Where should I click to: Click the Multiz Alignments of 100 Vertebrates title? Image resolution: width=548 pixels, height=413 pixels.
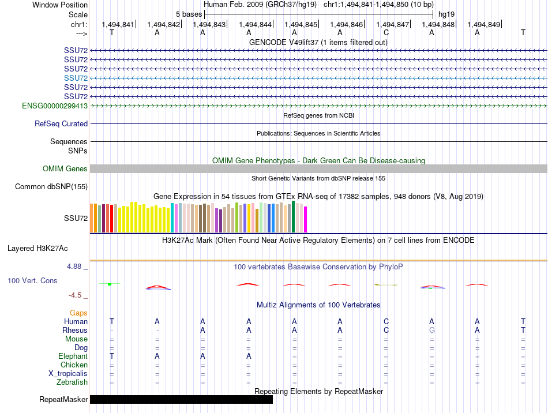click(x=318, y=305)
